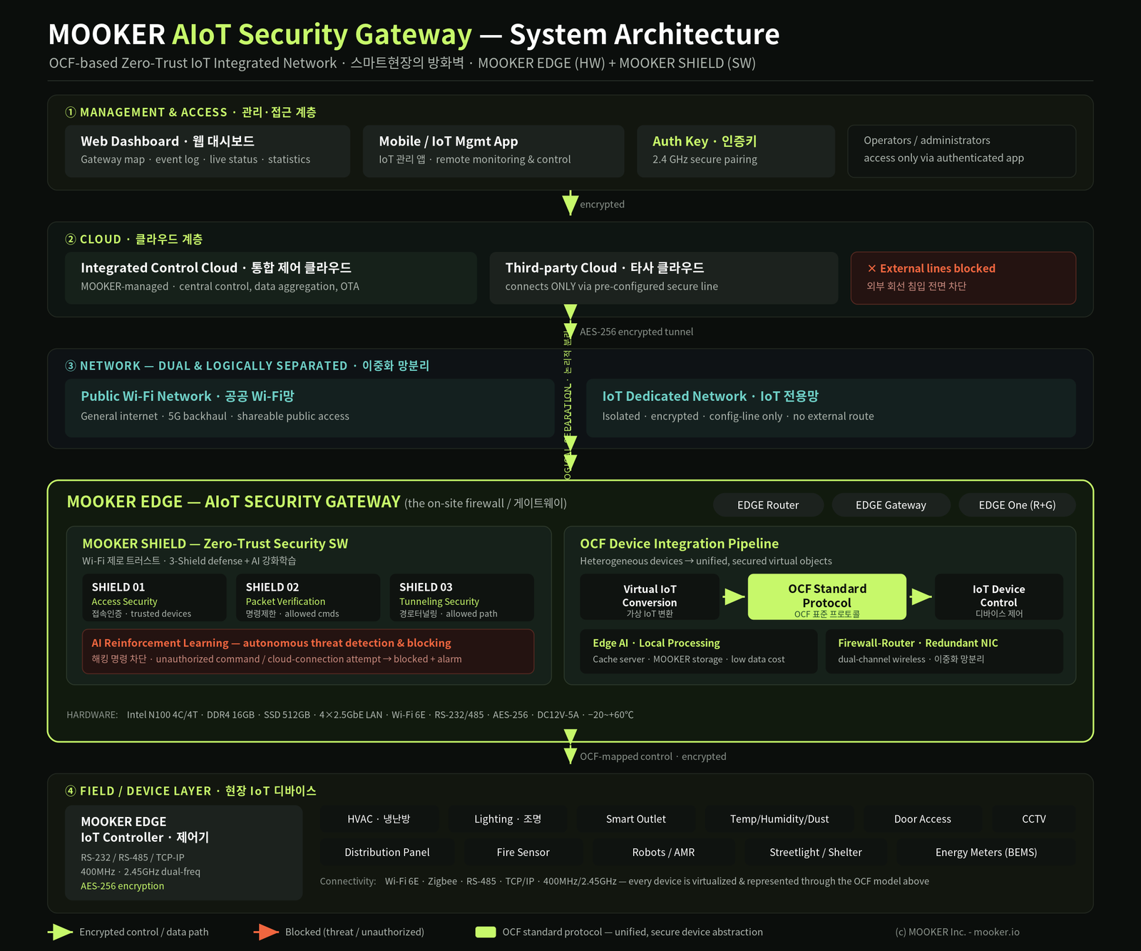Select the IoT Device Control box
Viewport: 1141px width, 951px height.
pyautogui.click(x=998, y=597)
